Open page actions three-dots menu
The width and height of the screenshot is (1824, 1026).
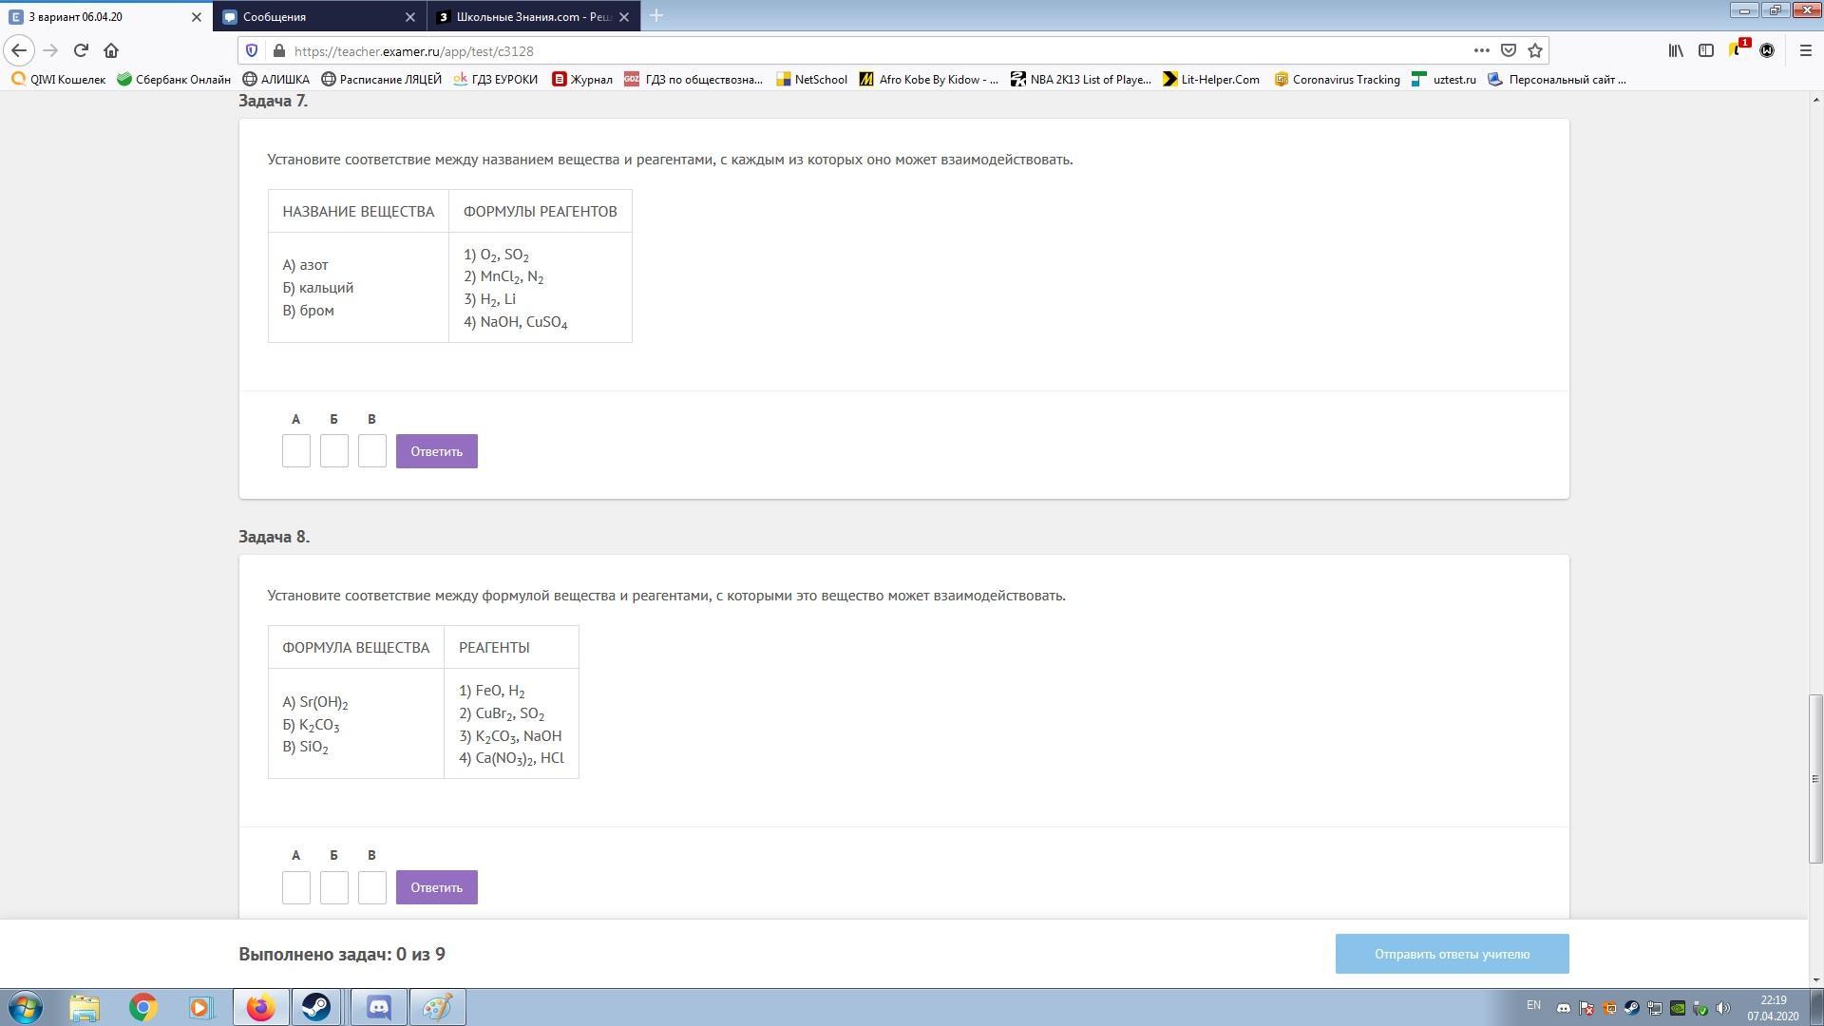1481,50
